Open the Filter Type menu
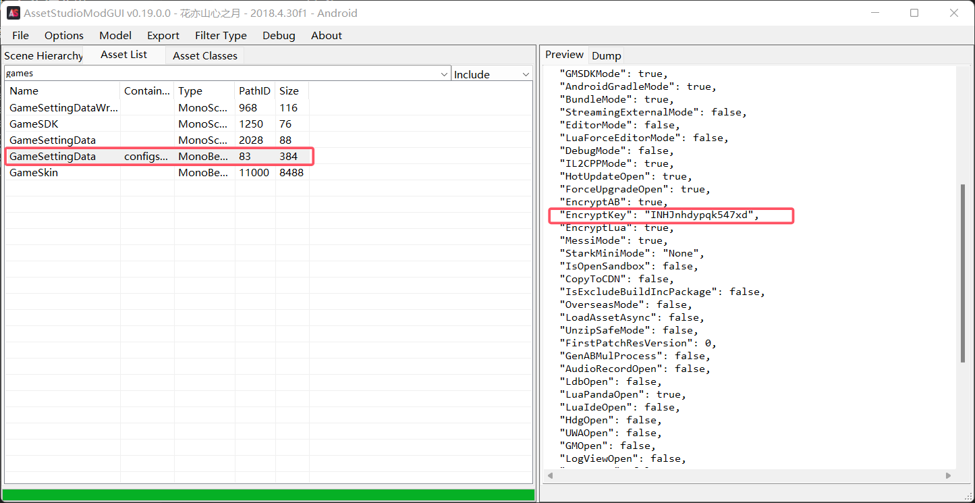This screenshot has height=503, width=975. tap(221, 36)
